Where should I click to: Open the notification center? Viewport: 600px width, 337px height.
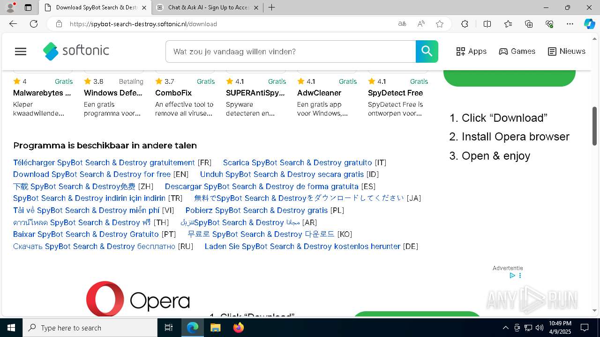585,328
